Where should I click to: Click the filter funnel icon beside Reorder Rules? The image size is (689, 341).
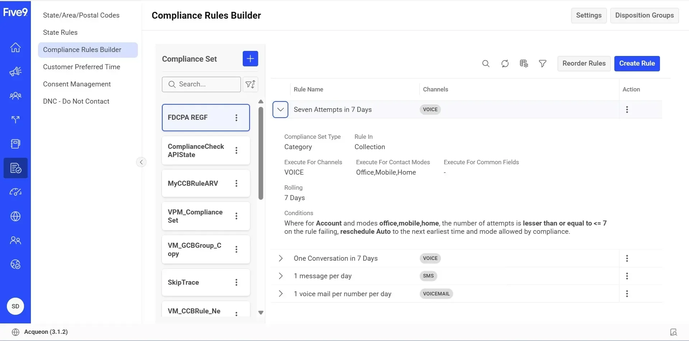(543, 63)
